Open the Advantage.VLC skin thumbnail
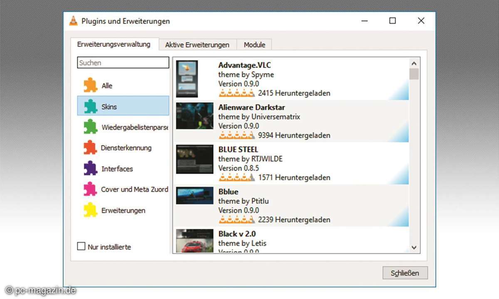This screenshot has width=499, height=299. point(187,79)
